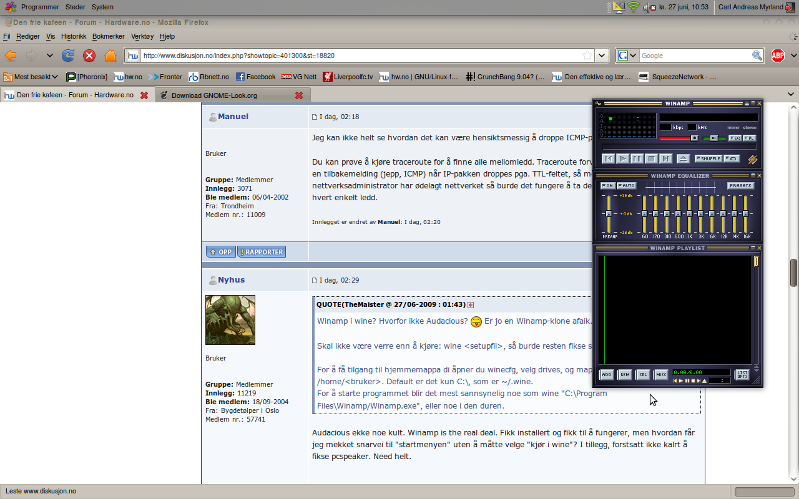This screenshot has height=499, width=799.
Task: Click the ADD button in Winamp playlist
Action: tap(606, 375)
